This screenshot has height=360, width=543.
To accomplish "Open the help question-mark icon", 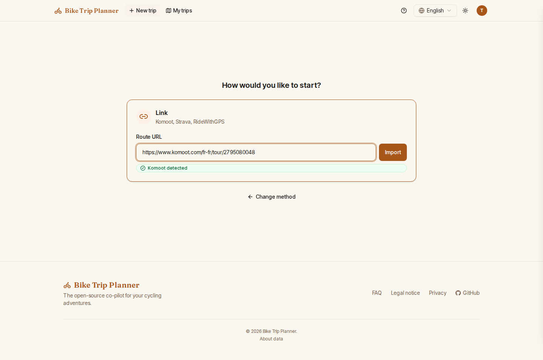I will coord(404,11).
